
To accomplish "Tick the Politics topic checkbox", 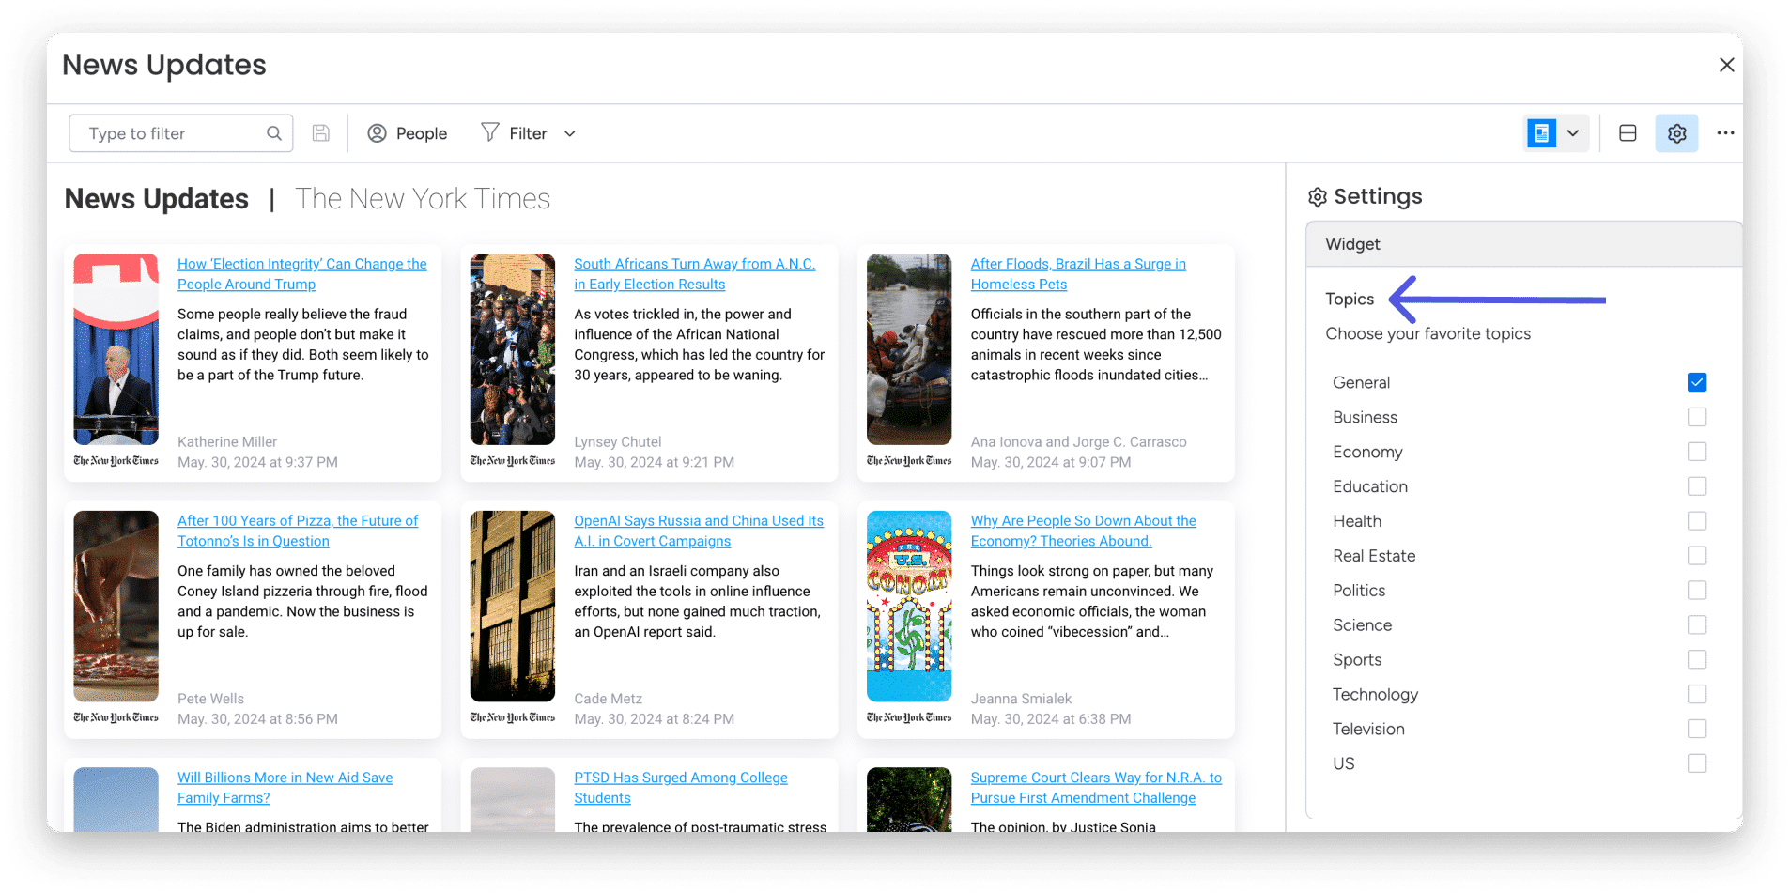I will (x=1697, y=591).
